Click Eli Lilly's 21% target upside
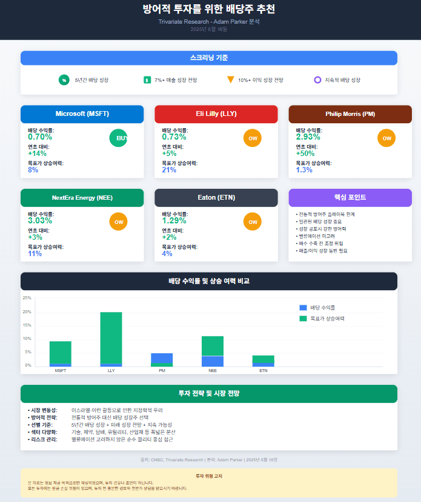This screenshot has height=502, width=421. (x=169, y=170)
